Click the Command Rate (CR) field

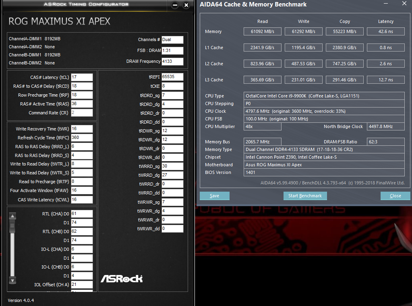click(82, 113)
